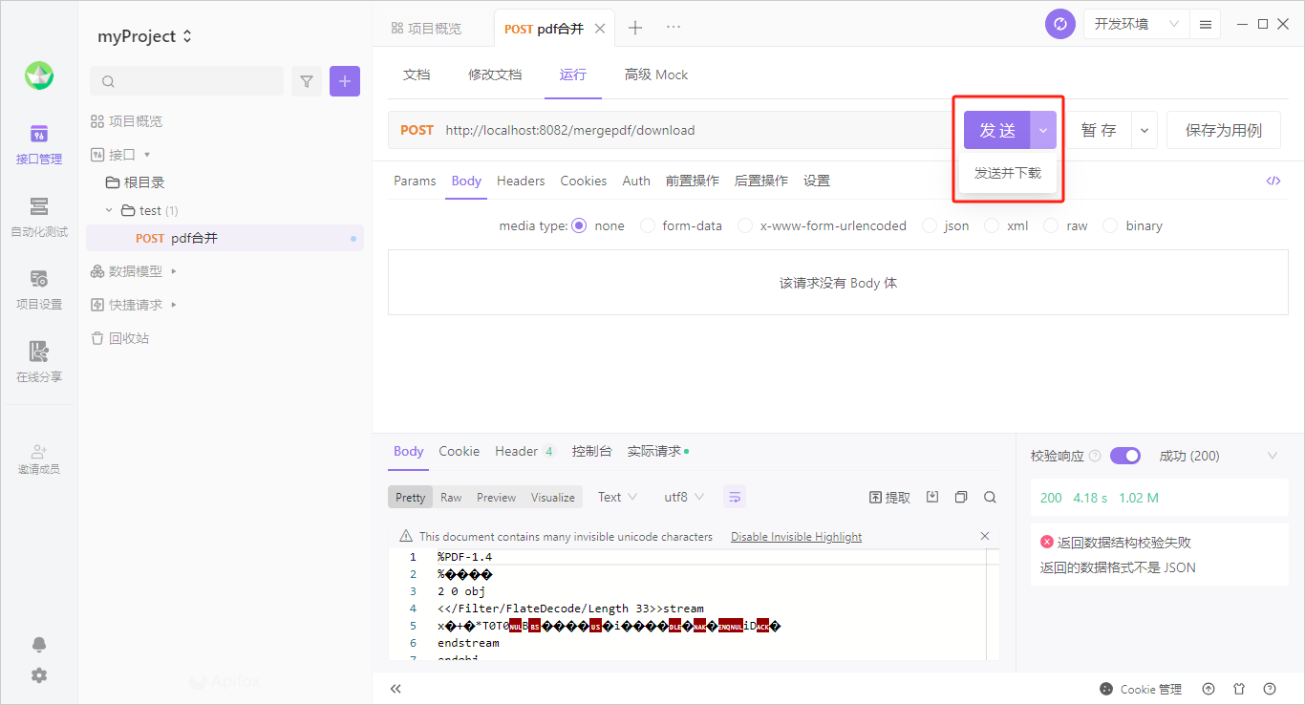1305x705 pixels.
Task: Click 邀请成员 icon in sidebar
Action: pyautogui.click(x=39, y=459)
